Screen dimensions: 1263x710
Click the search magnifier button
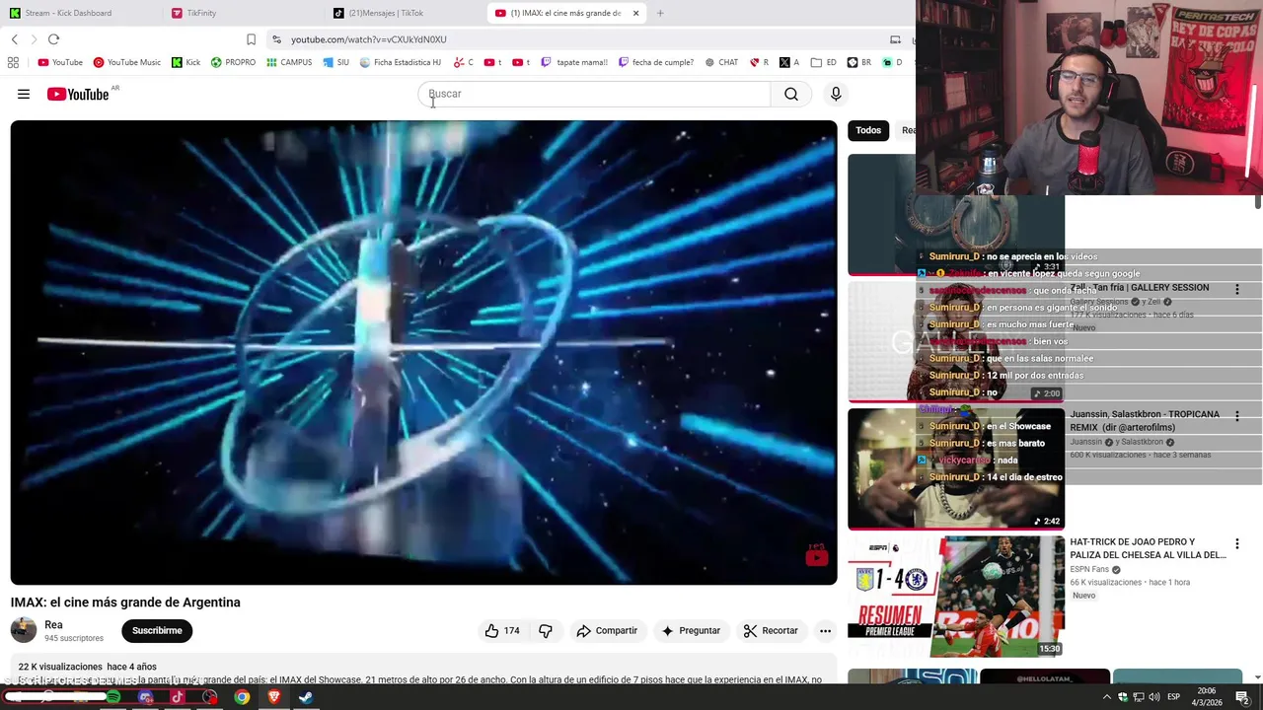(x=791, y=94)
